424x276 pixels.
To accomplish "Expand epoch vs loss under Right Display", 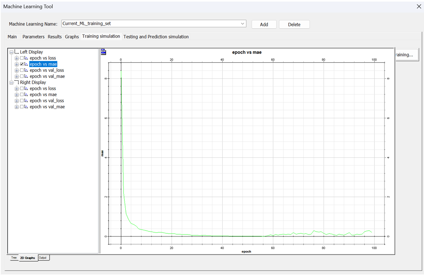I will (x=17, y=89).
